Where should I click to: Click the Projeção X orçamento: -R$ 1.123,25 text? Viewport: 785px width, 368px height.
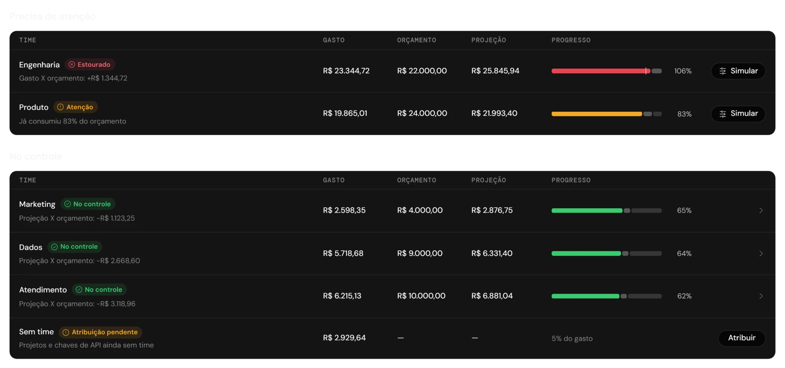(x=77, y=218)
